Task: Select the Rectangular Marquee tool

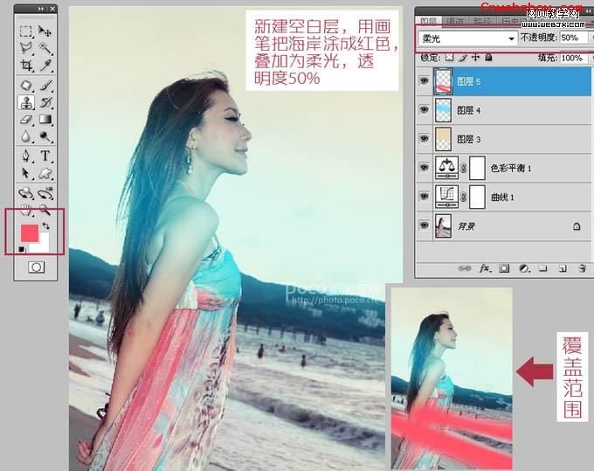Action: (x=25, y=31)
